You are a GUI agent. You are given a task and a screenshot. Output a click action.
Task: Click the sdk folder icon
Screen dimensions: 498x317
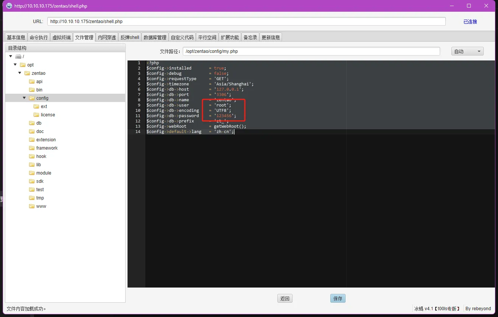pyautogui.click(x=32, y=181)
